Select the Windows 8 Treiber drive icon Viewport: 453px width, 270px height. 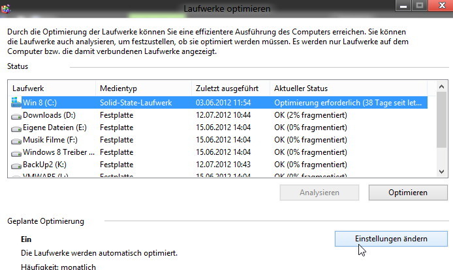click(16, 153)
